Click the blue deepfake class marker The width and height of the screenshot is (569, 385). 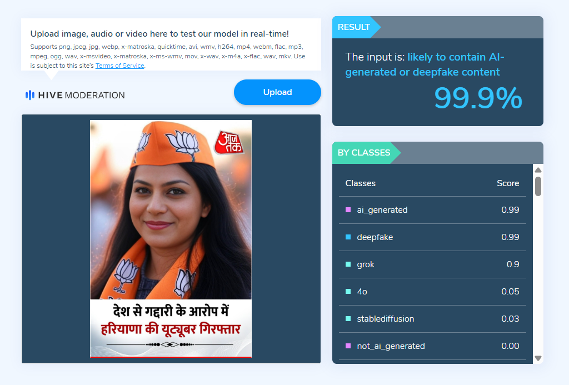[x=348, y=237]
